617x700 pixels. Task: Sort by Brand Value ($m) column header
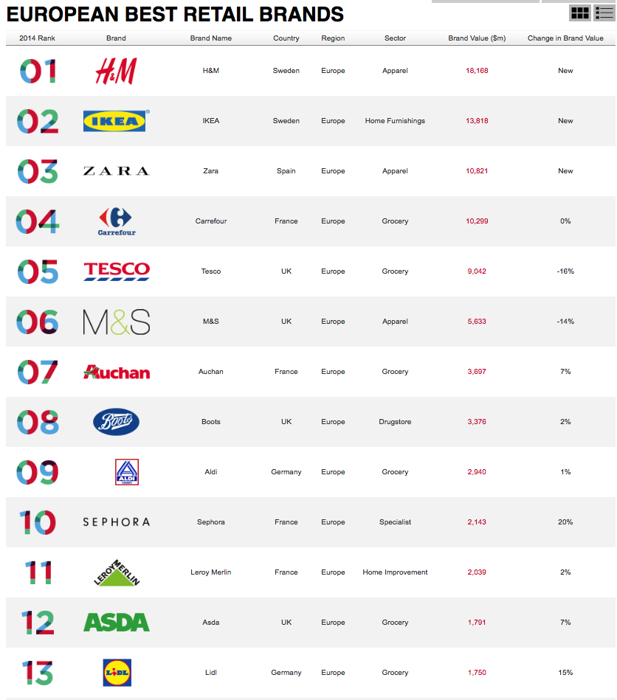tap(477, 38)
